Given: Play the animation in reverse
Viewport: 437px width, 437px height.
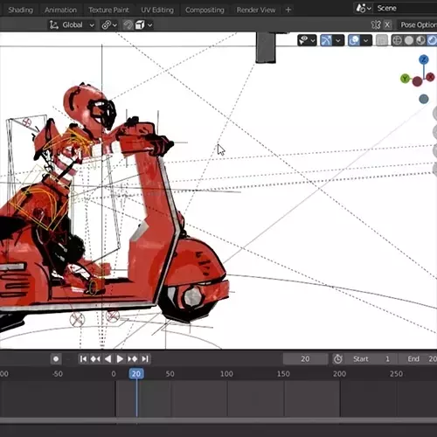Looking at the screenshot, I should 108,359.
